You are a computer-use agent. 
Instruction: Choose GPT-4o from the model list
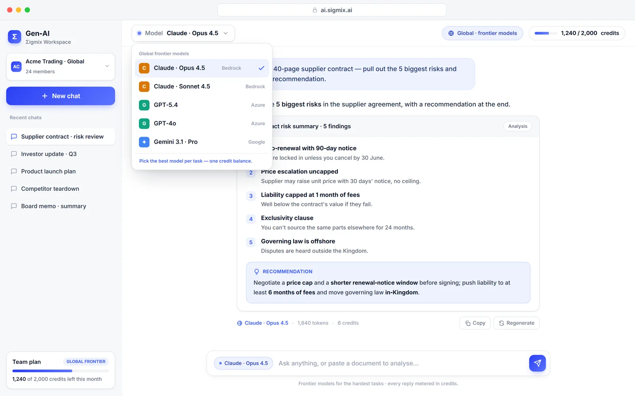pyautogui.click(x=202, y=124)
